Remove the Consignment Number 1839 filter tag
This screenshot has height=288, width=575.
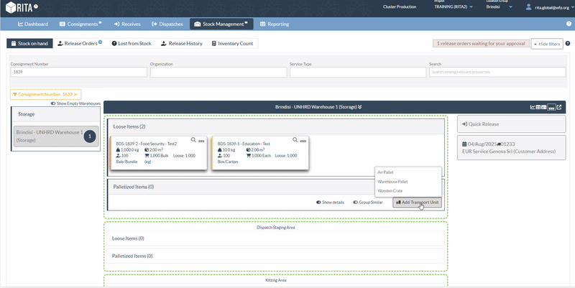(x=75, y=94)
